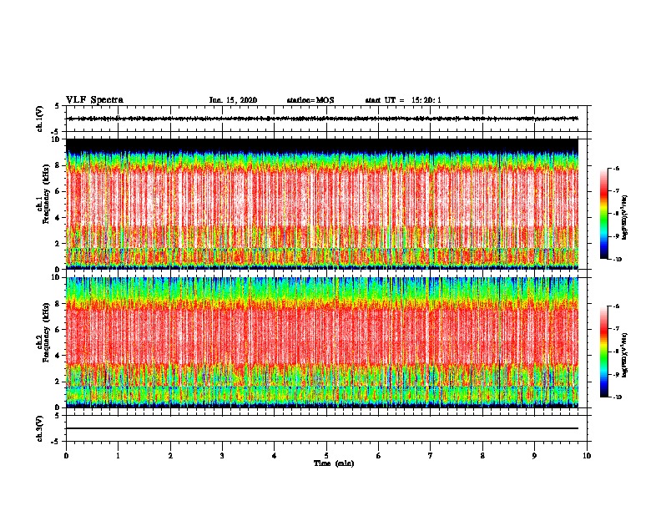661x511 pixels.
Task: Click the "10" label on the time axis
Action: [587, 456]
